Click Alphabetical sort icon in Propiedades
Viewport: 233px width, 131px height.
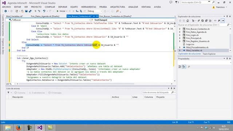click(x=184, y=67)
